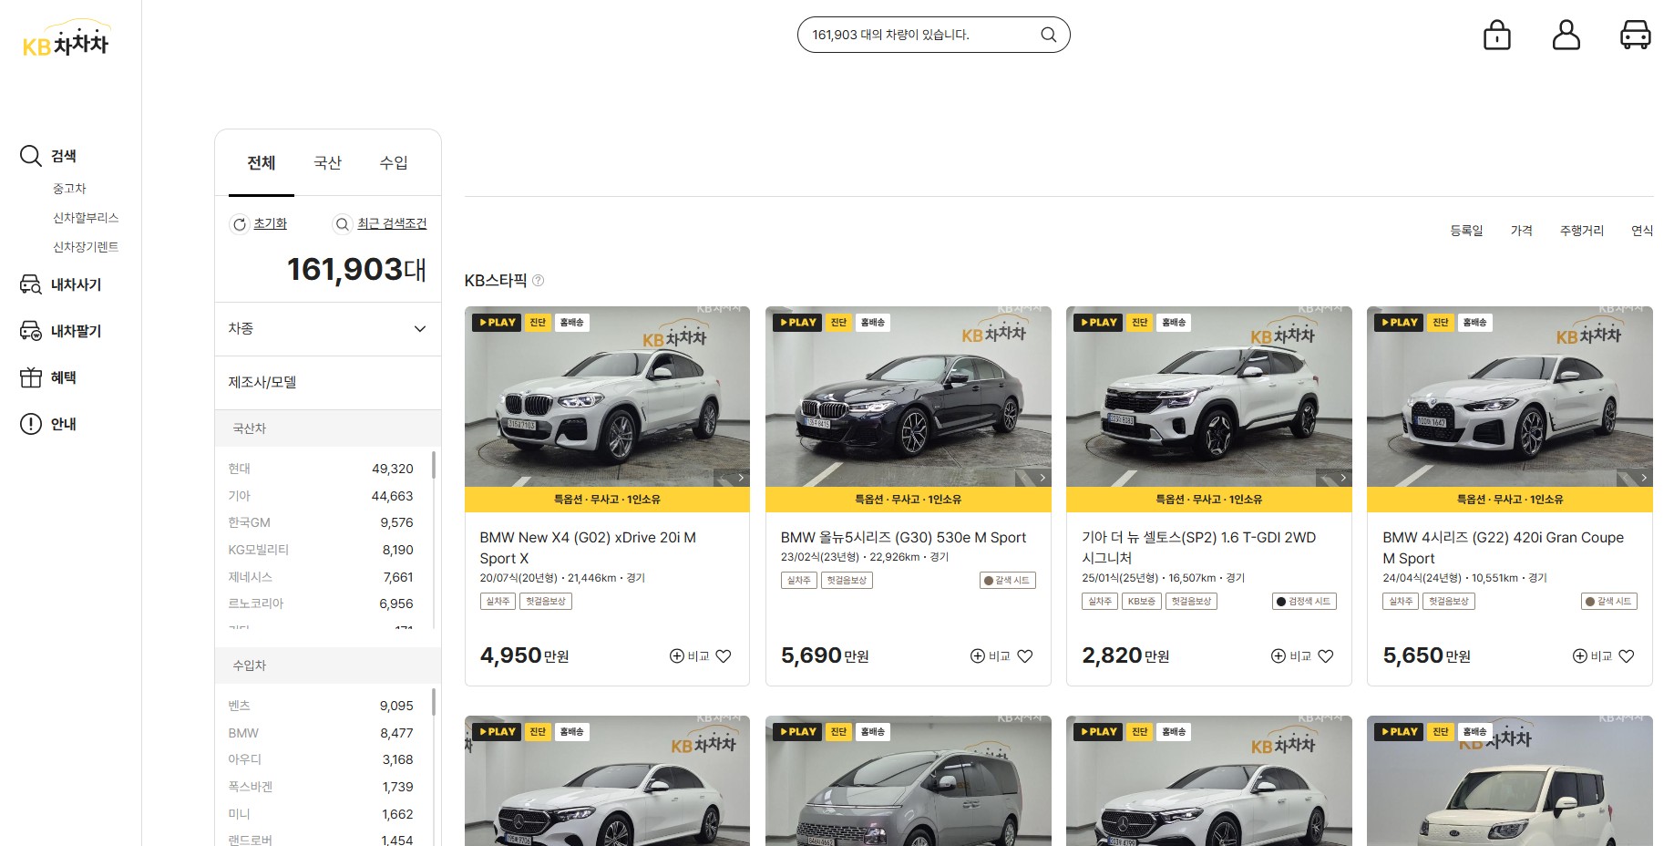Favorite the BMW 530e with heart icon

(x=1025, y=656)
